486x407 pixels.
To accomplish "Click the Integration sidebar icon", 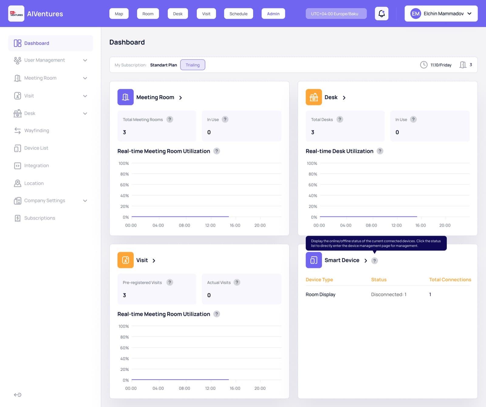I will click(x=18, y=166).
